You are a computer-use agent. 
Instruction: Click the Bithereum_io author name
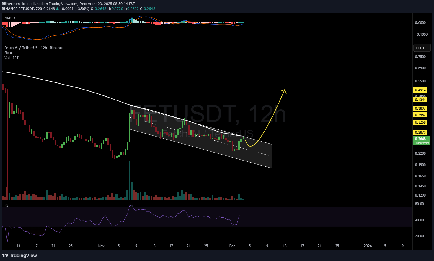[13, 4]
